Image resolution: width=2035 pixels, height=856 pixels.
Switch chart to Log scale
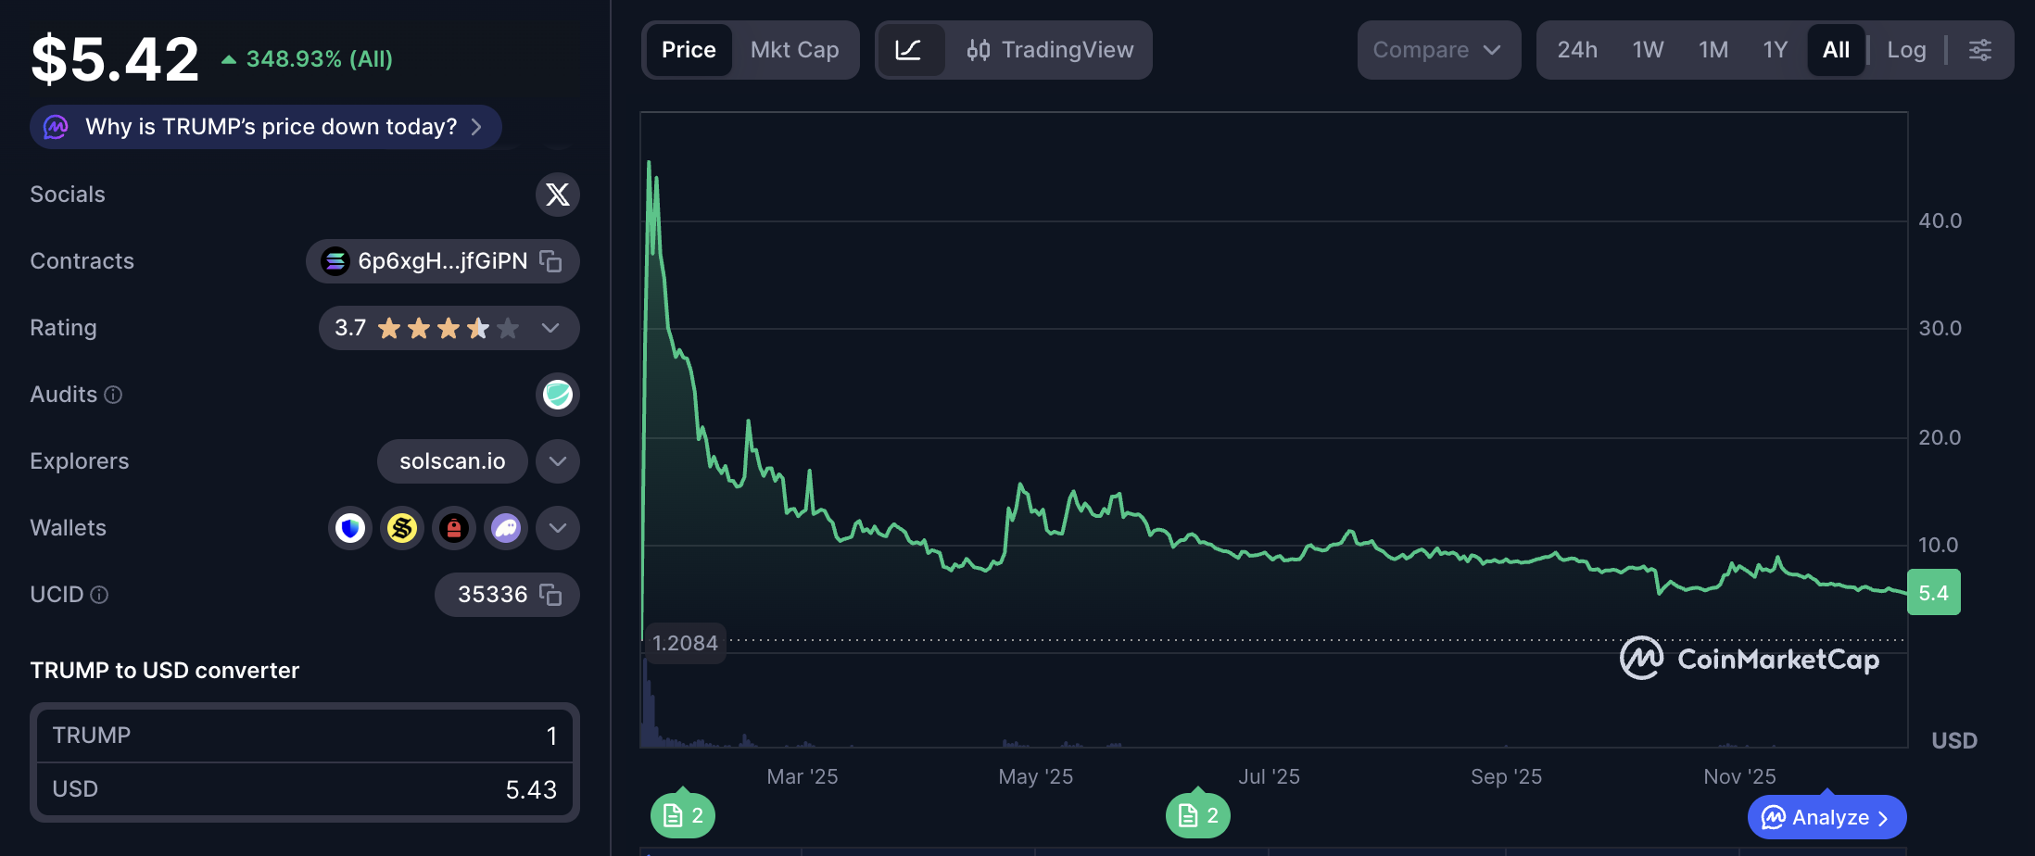1906,50
